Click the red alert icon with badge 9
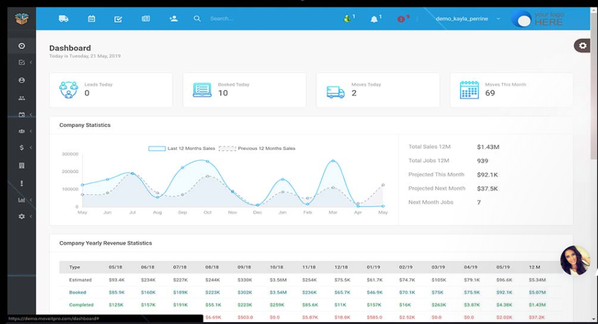 tap(401, 19)
